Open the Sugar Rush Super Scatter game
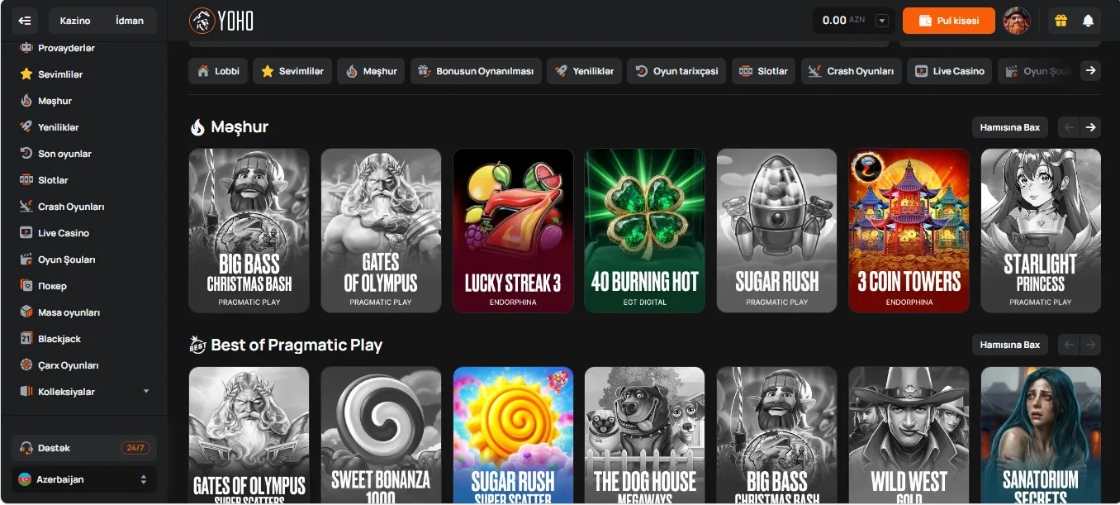The width and height of the screenshot is (1120, 505). pos(513,435)
